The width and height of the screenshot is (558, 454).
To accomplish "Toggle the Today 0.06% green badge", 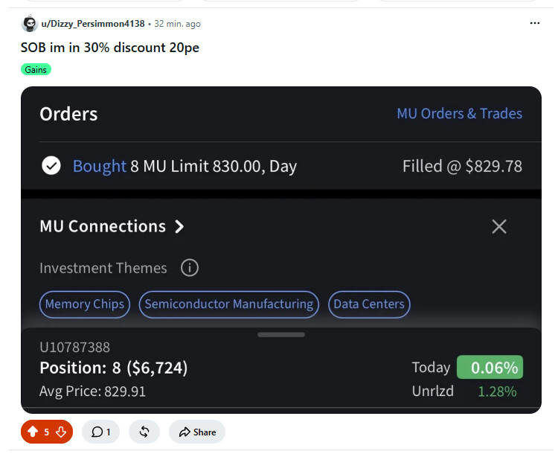I will [490, 367].
